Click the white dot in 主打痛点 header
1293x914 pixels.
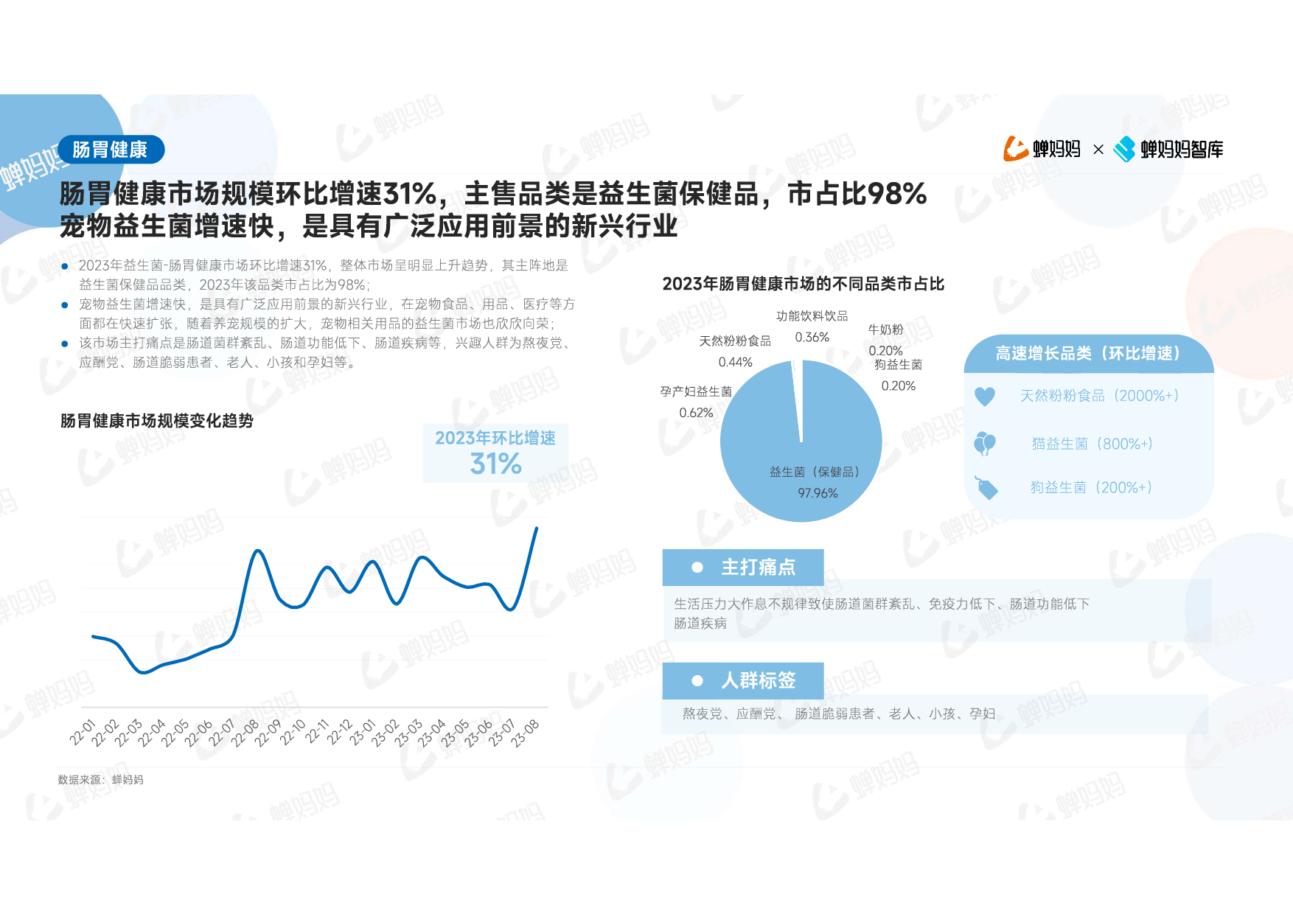pos(697,568)
